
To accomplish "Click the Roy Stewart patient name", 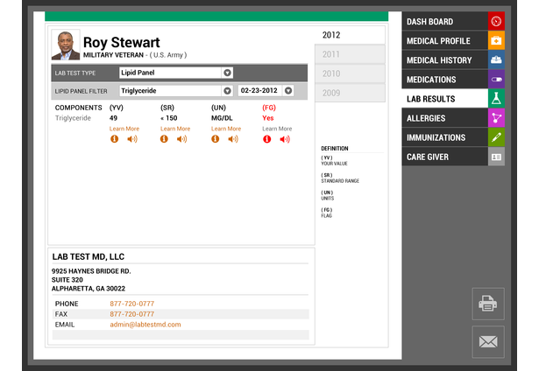I will point(122,43).
